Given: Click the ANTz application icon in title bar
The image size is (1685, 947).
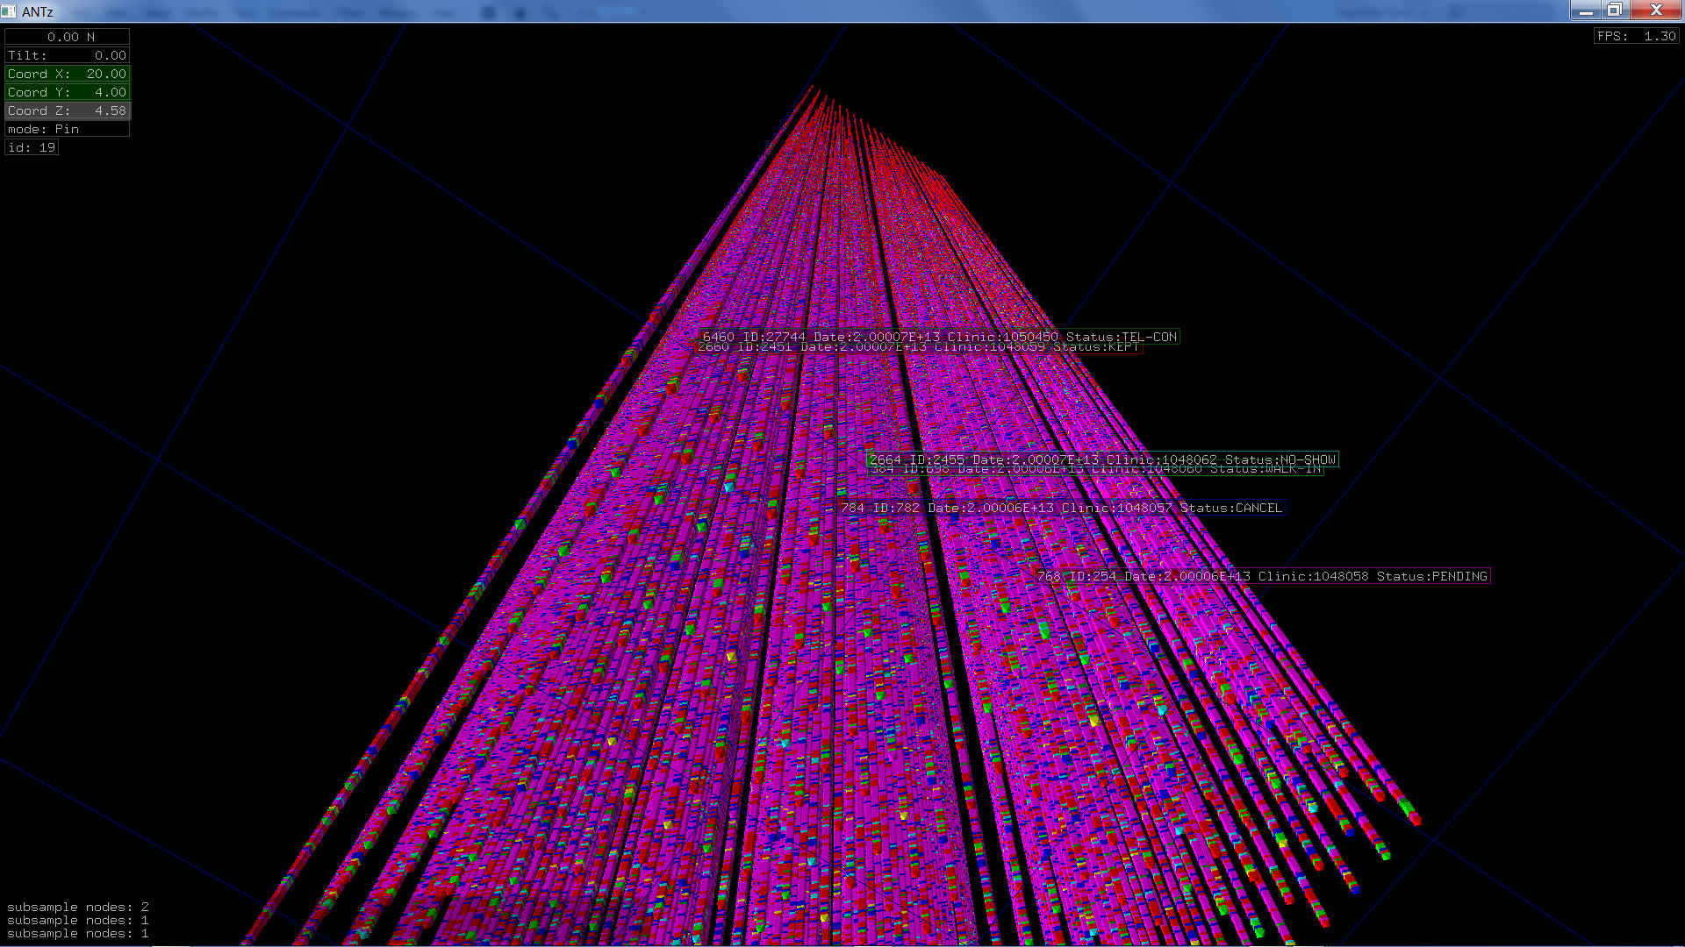Looking at the screenshot, I should pyautogui.click(x=9, y=11).
